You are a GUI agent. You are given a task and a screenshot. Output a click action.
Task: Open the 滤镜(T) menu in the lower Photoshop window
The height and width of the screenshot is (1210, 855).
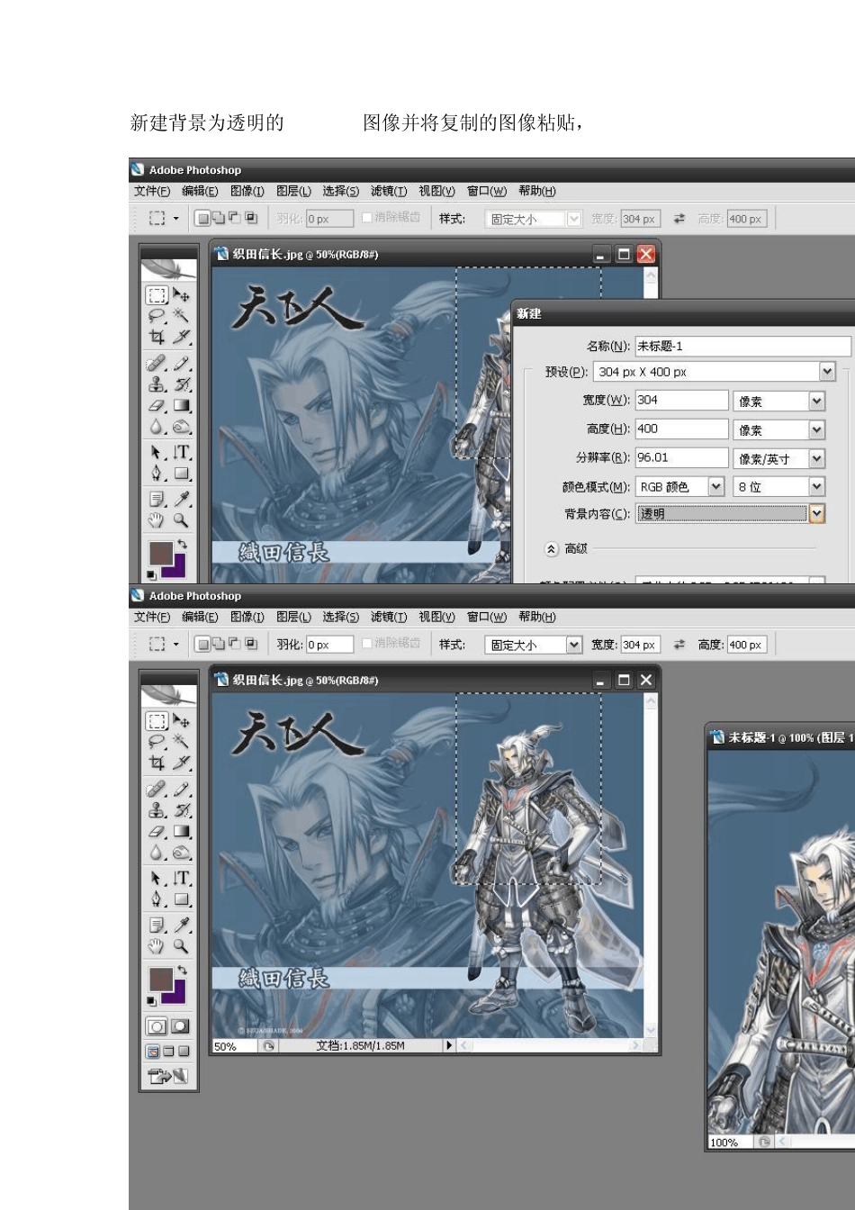pyautogui.click(x=389, y=617)
